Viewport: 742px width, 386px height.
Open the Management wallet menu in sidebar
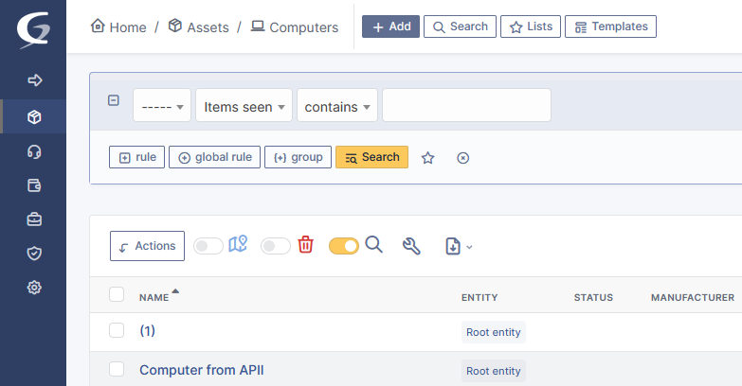34,185
